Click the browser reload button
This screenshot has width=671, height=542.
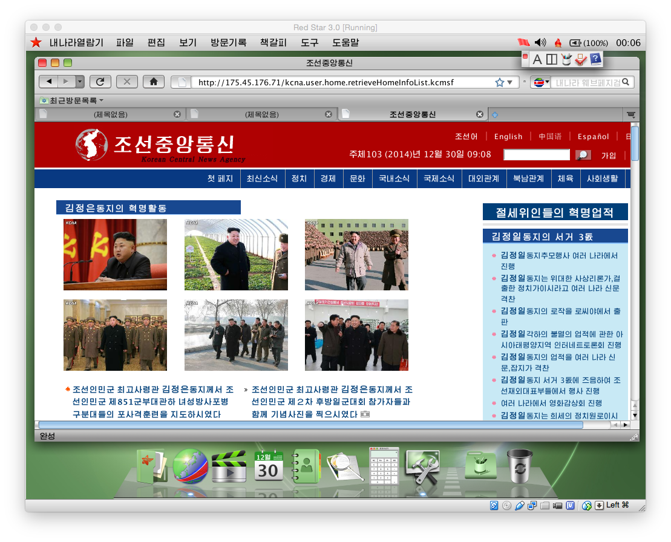point(100,82)
